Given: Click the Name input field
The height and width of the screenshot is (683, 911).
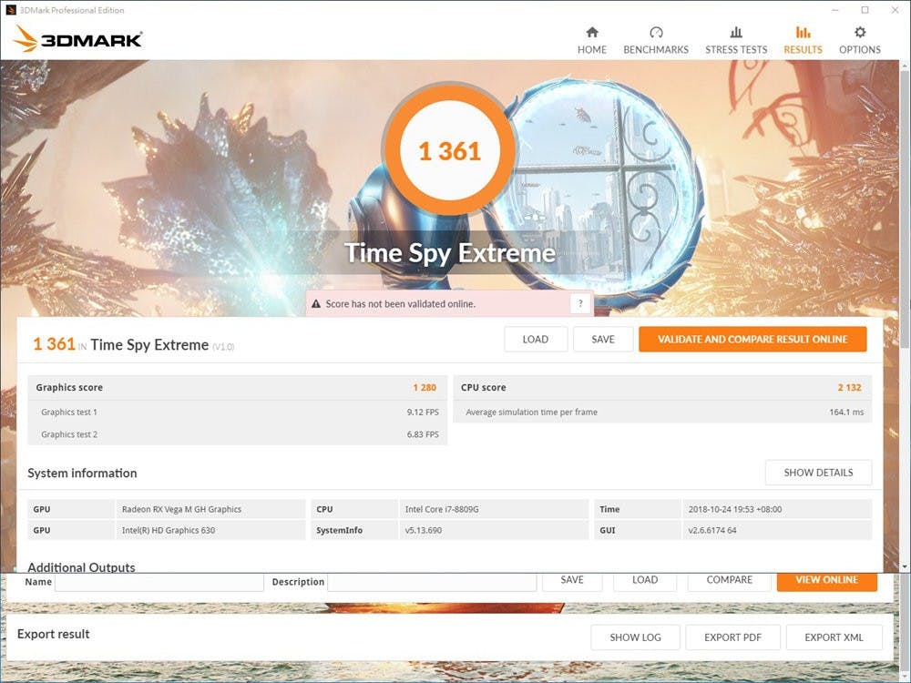Looking at the screenshot, I should [x=159, y=582].
